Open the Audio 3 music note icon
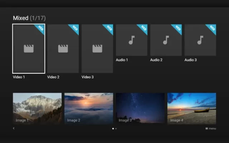 (x=200, y=40)
